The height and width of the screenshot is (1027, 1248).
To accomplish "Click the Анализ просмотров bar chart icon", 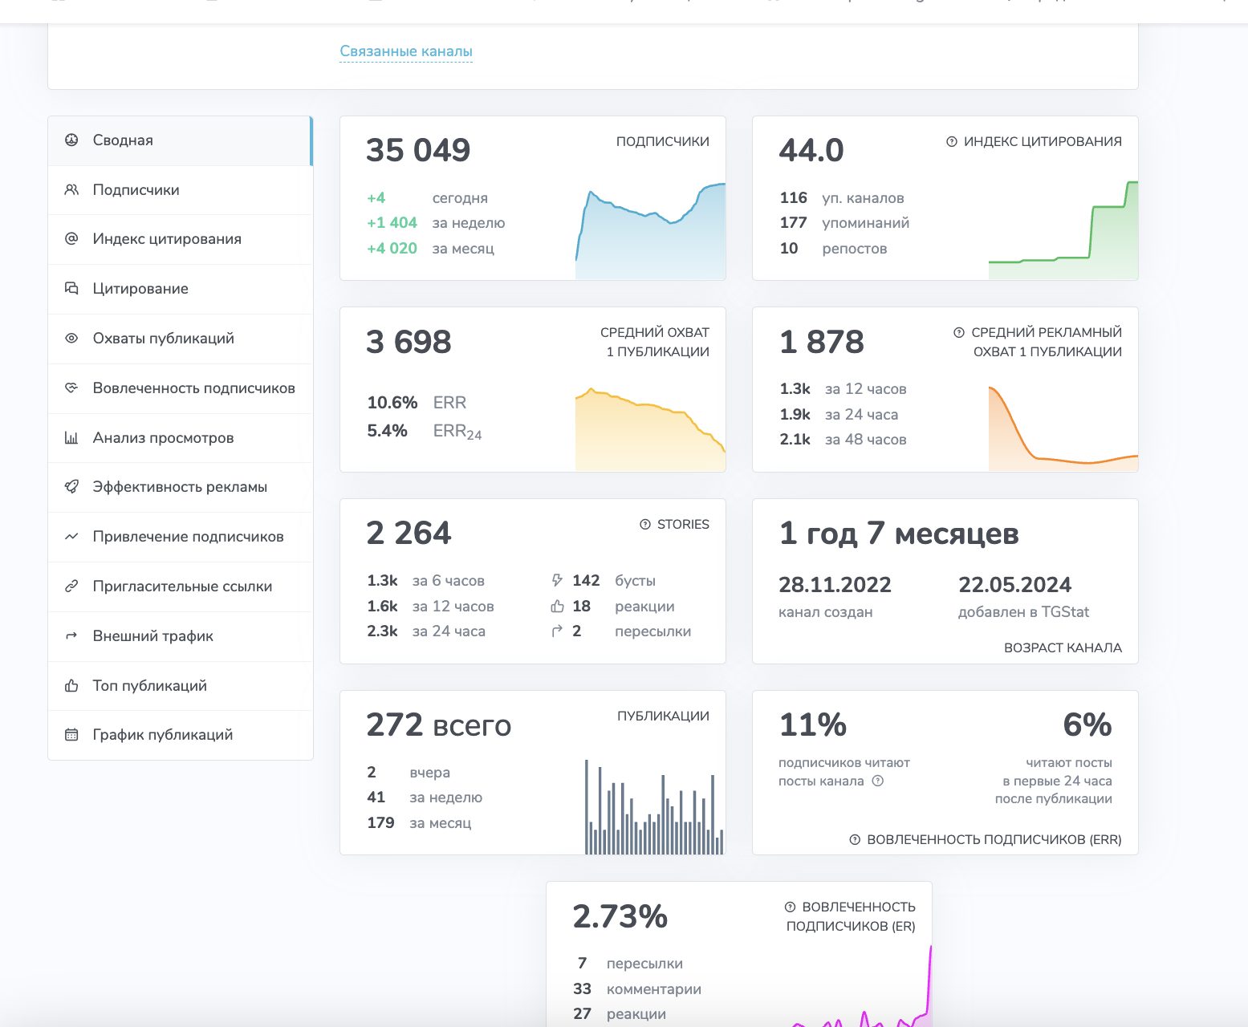I will pyautogui.click(x=71, y=437).
